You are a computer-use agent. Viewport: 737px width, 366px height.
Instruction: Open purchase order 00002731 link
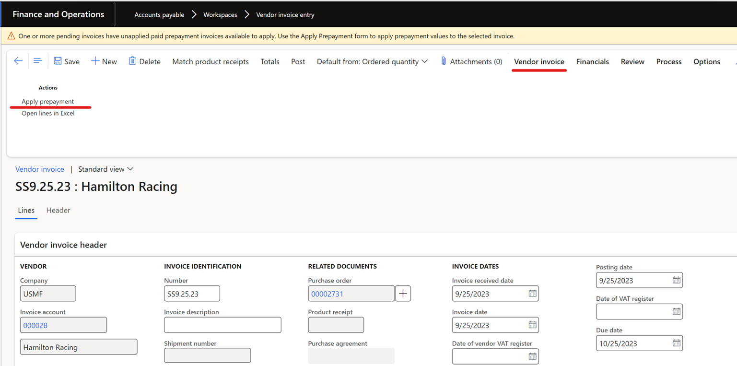point(327,294)
